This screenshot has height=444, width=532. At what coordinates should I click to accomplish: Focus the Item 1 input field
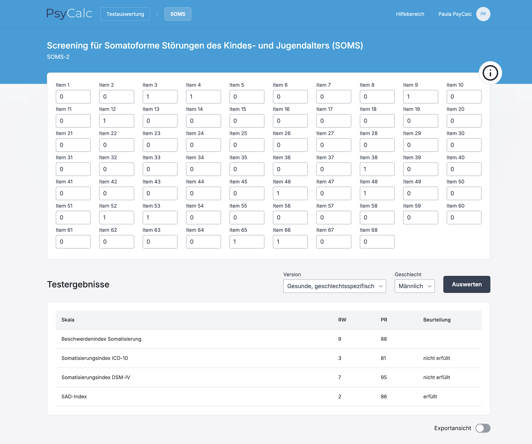73,97
